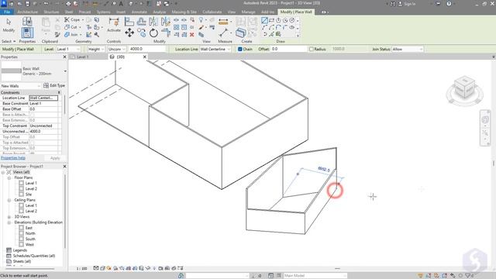Select the Rectangle draw tool
Image resolution: width=496 pixels, height=279 pixels.
pyautogui.click(x=272, y=21)
